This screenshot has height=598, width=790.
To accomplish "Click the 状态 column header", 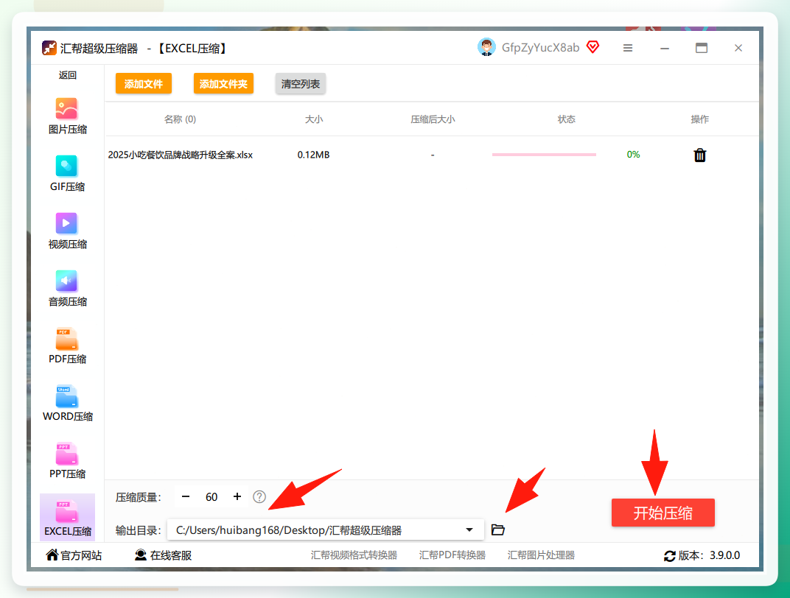I will [x=566, y=119].
